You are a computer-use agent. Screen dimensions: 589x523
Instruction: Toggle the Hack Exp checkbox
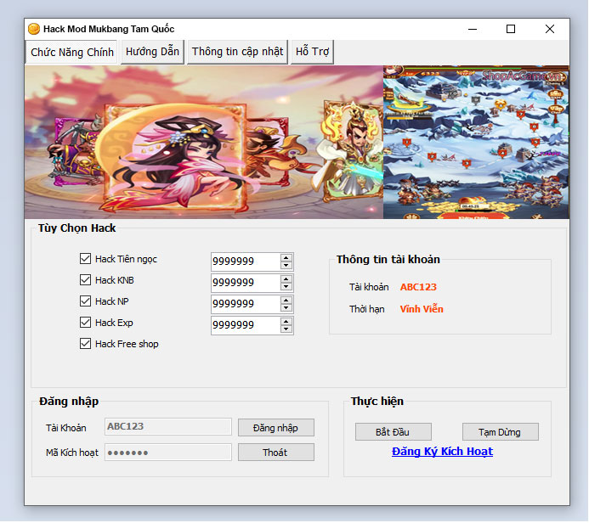click(85, 323)
